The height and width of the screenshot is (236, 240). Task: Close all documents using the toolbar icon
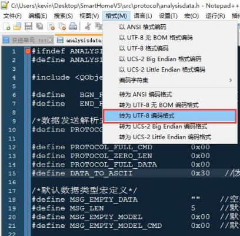tap(62, 27)
